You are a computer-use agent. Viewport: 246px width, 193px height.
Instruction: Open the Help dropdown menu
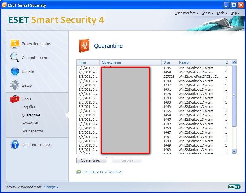click(x=234, y=13)
